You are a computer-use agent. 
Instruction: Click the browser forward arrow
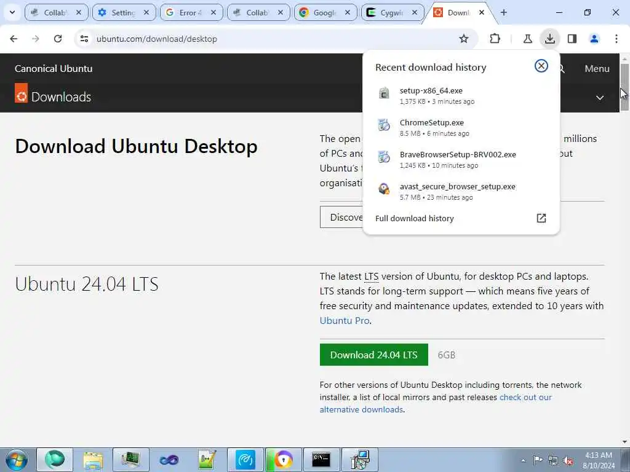[x=36, y=39]
